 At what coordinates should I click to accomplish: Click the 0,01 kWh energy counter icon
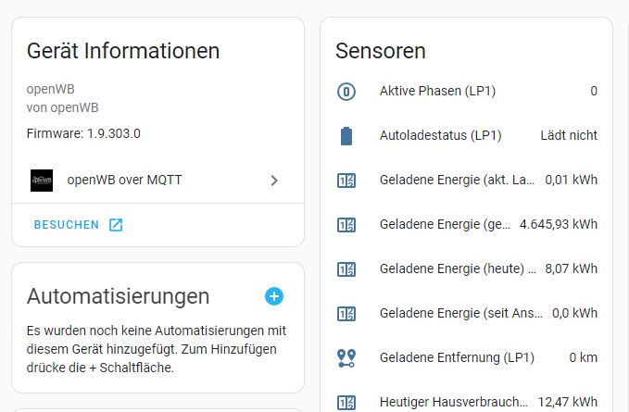point(346,180)
